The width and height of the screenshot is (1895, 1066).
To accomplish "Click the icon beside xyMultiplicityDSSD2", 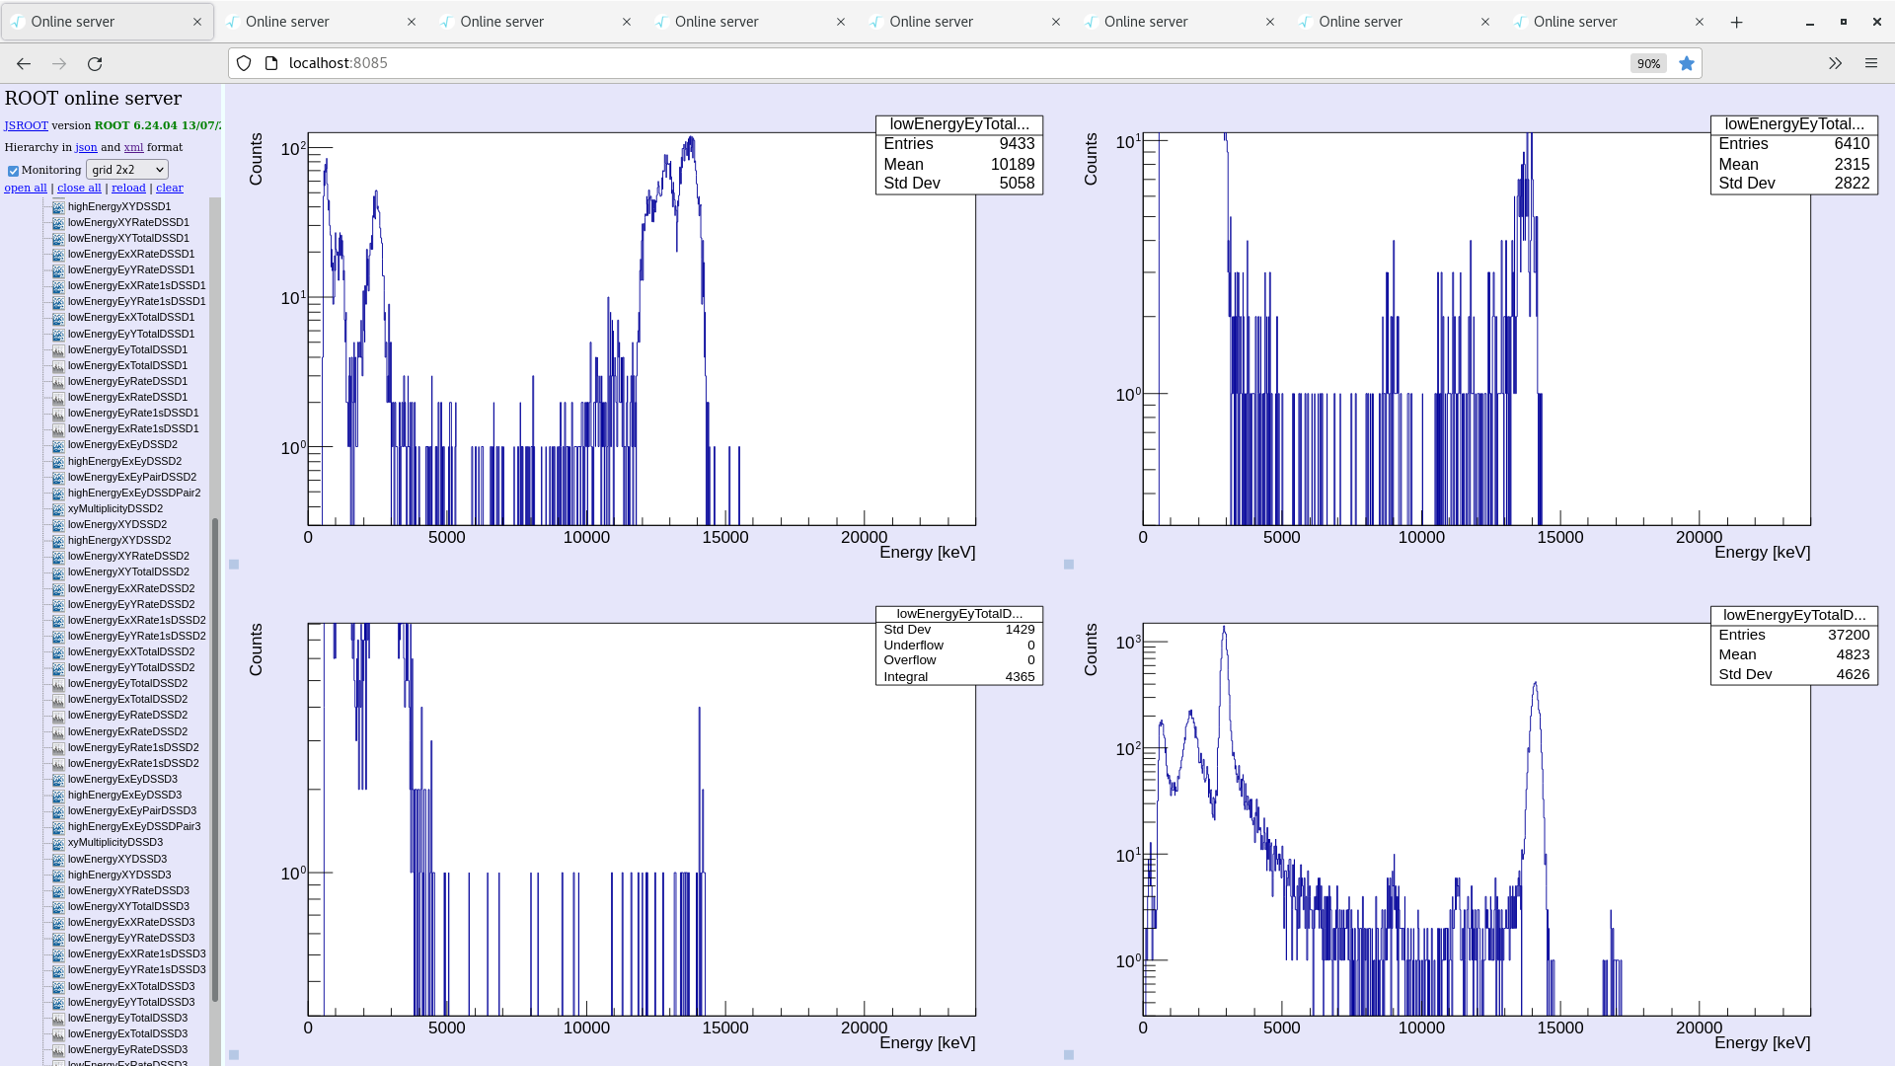I will (x=58, y=509).
